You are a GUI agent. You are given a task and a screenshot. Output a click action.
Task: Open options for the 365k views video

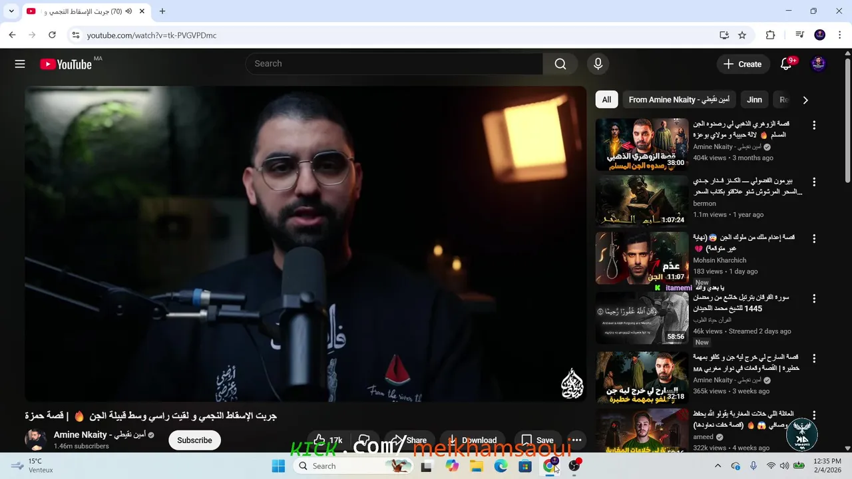(x=813, y=358)
